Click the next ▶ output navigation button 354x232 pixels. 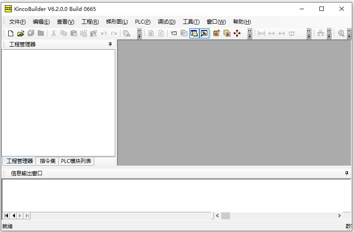pos(20,215)
